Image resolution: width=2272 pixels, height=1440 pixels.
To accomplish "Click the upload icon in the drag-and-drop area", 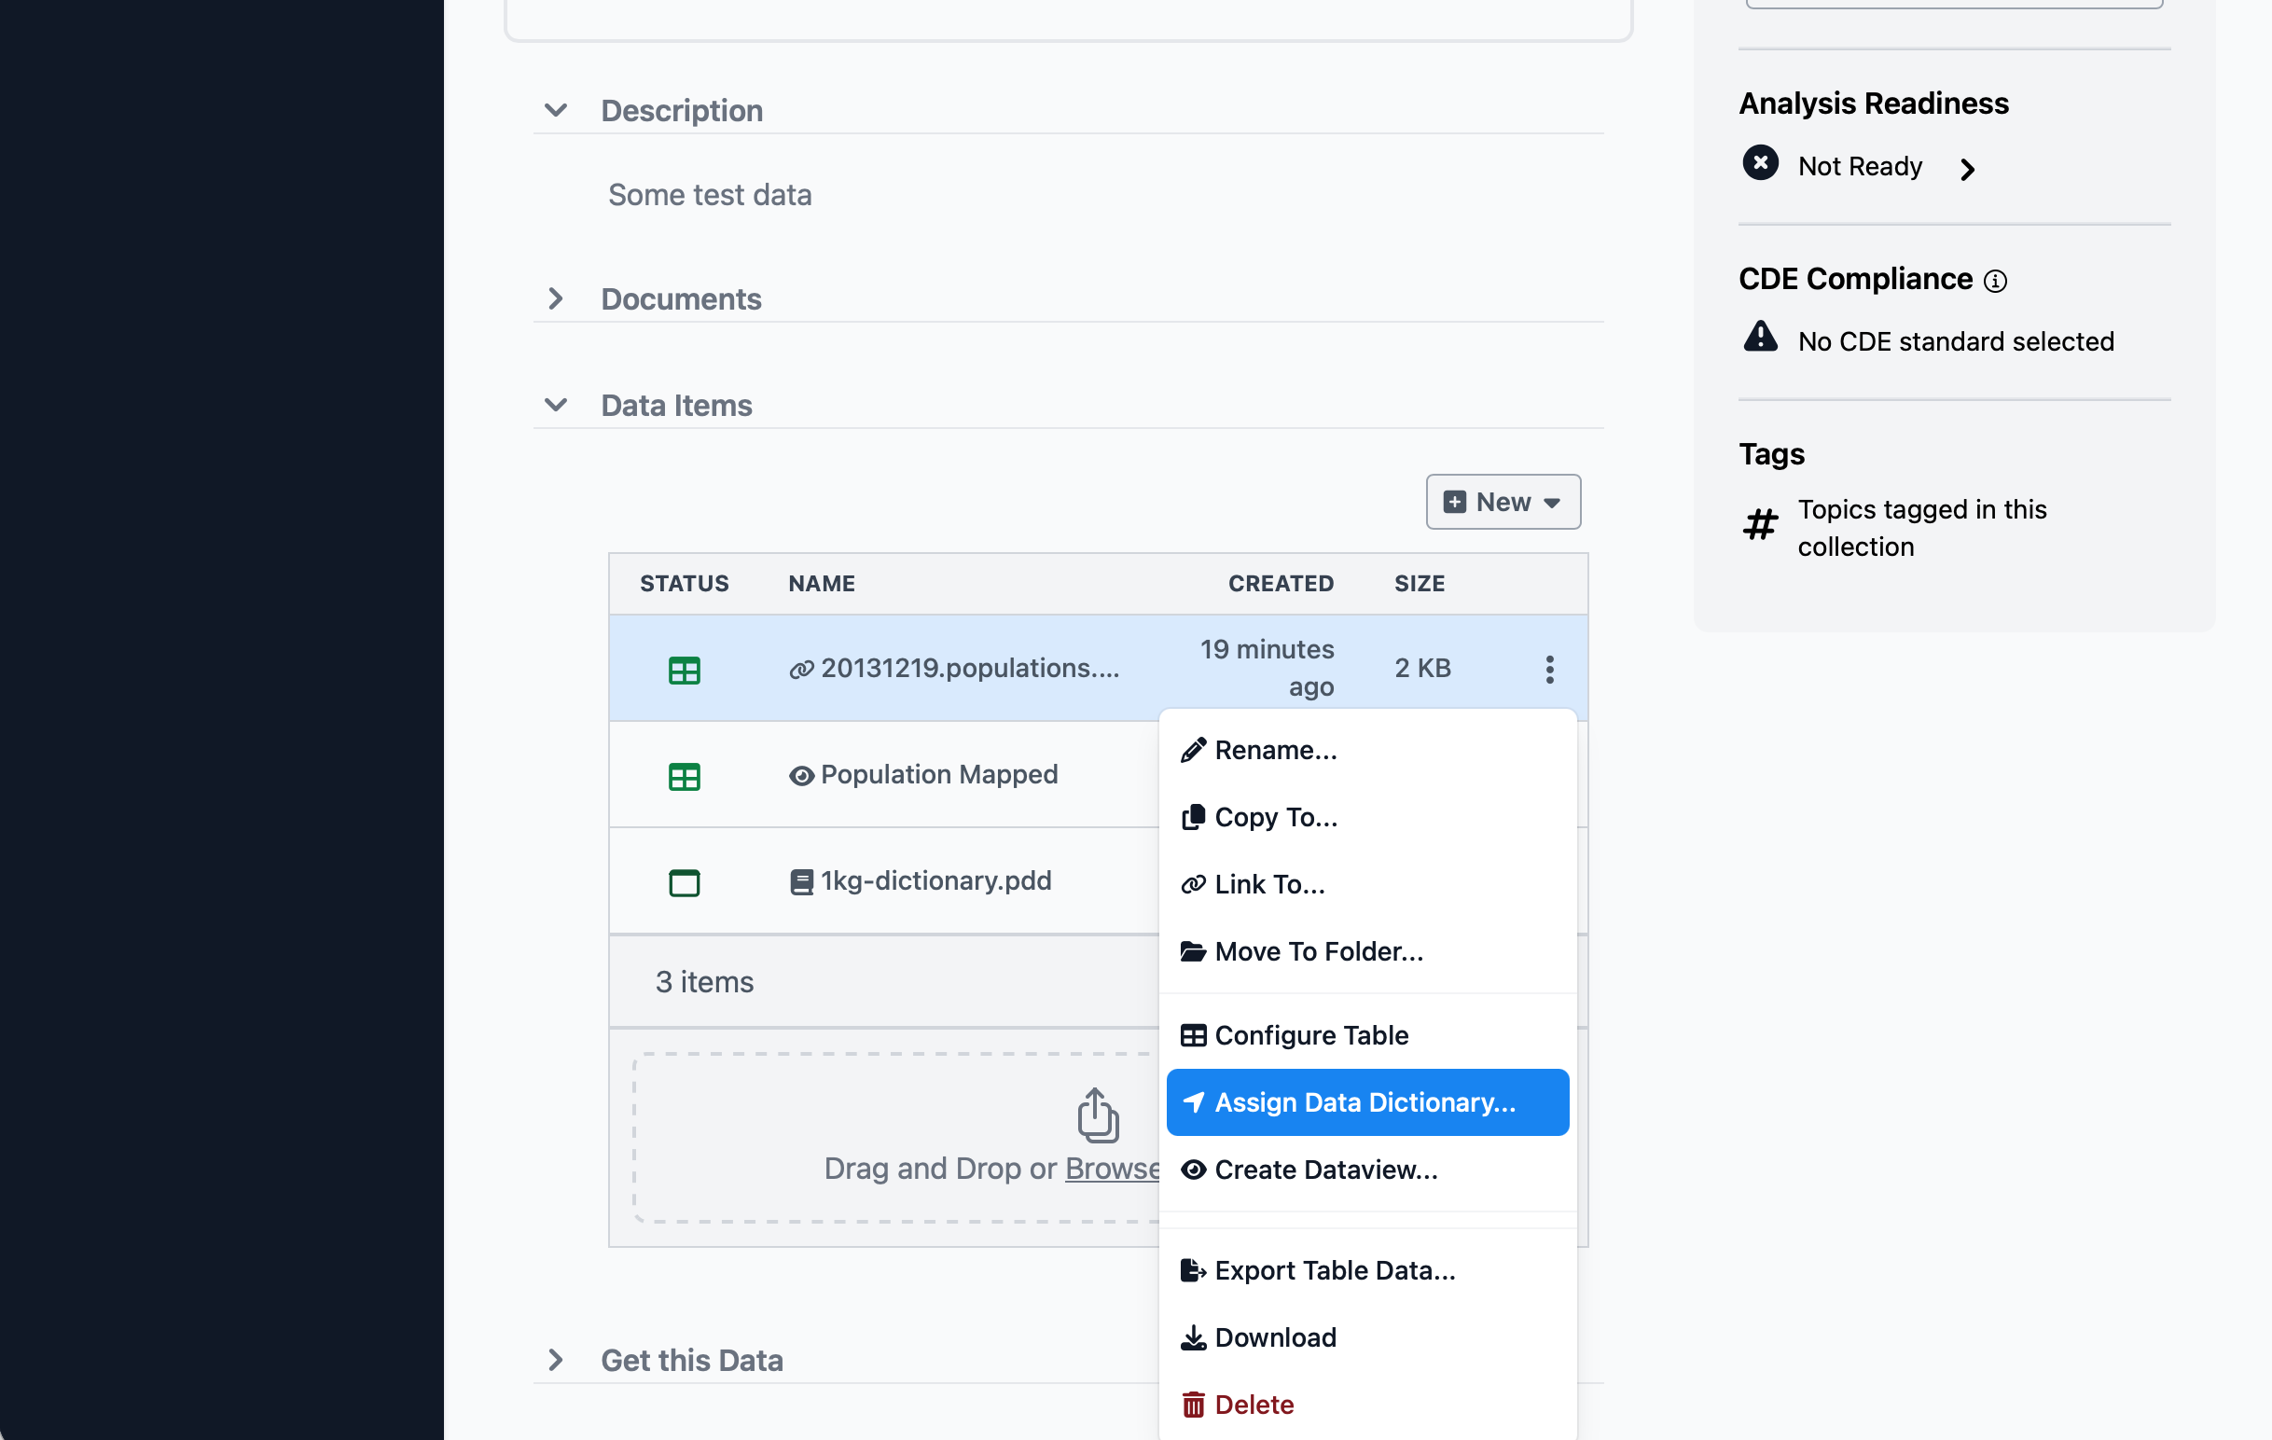I will pyautogui.click(x=1095, y=1115).
